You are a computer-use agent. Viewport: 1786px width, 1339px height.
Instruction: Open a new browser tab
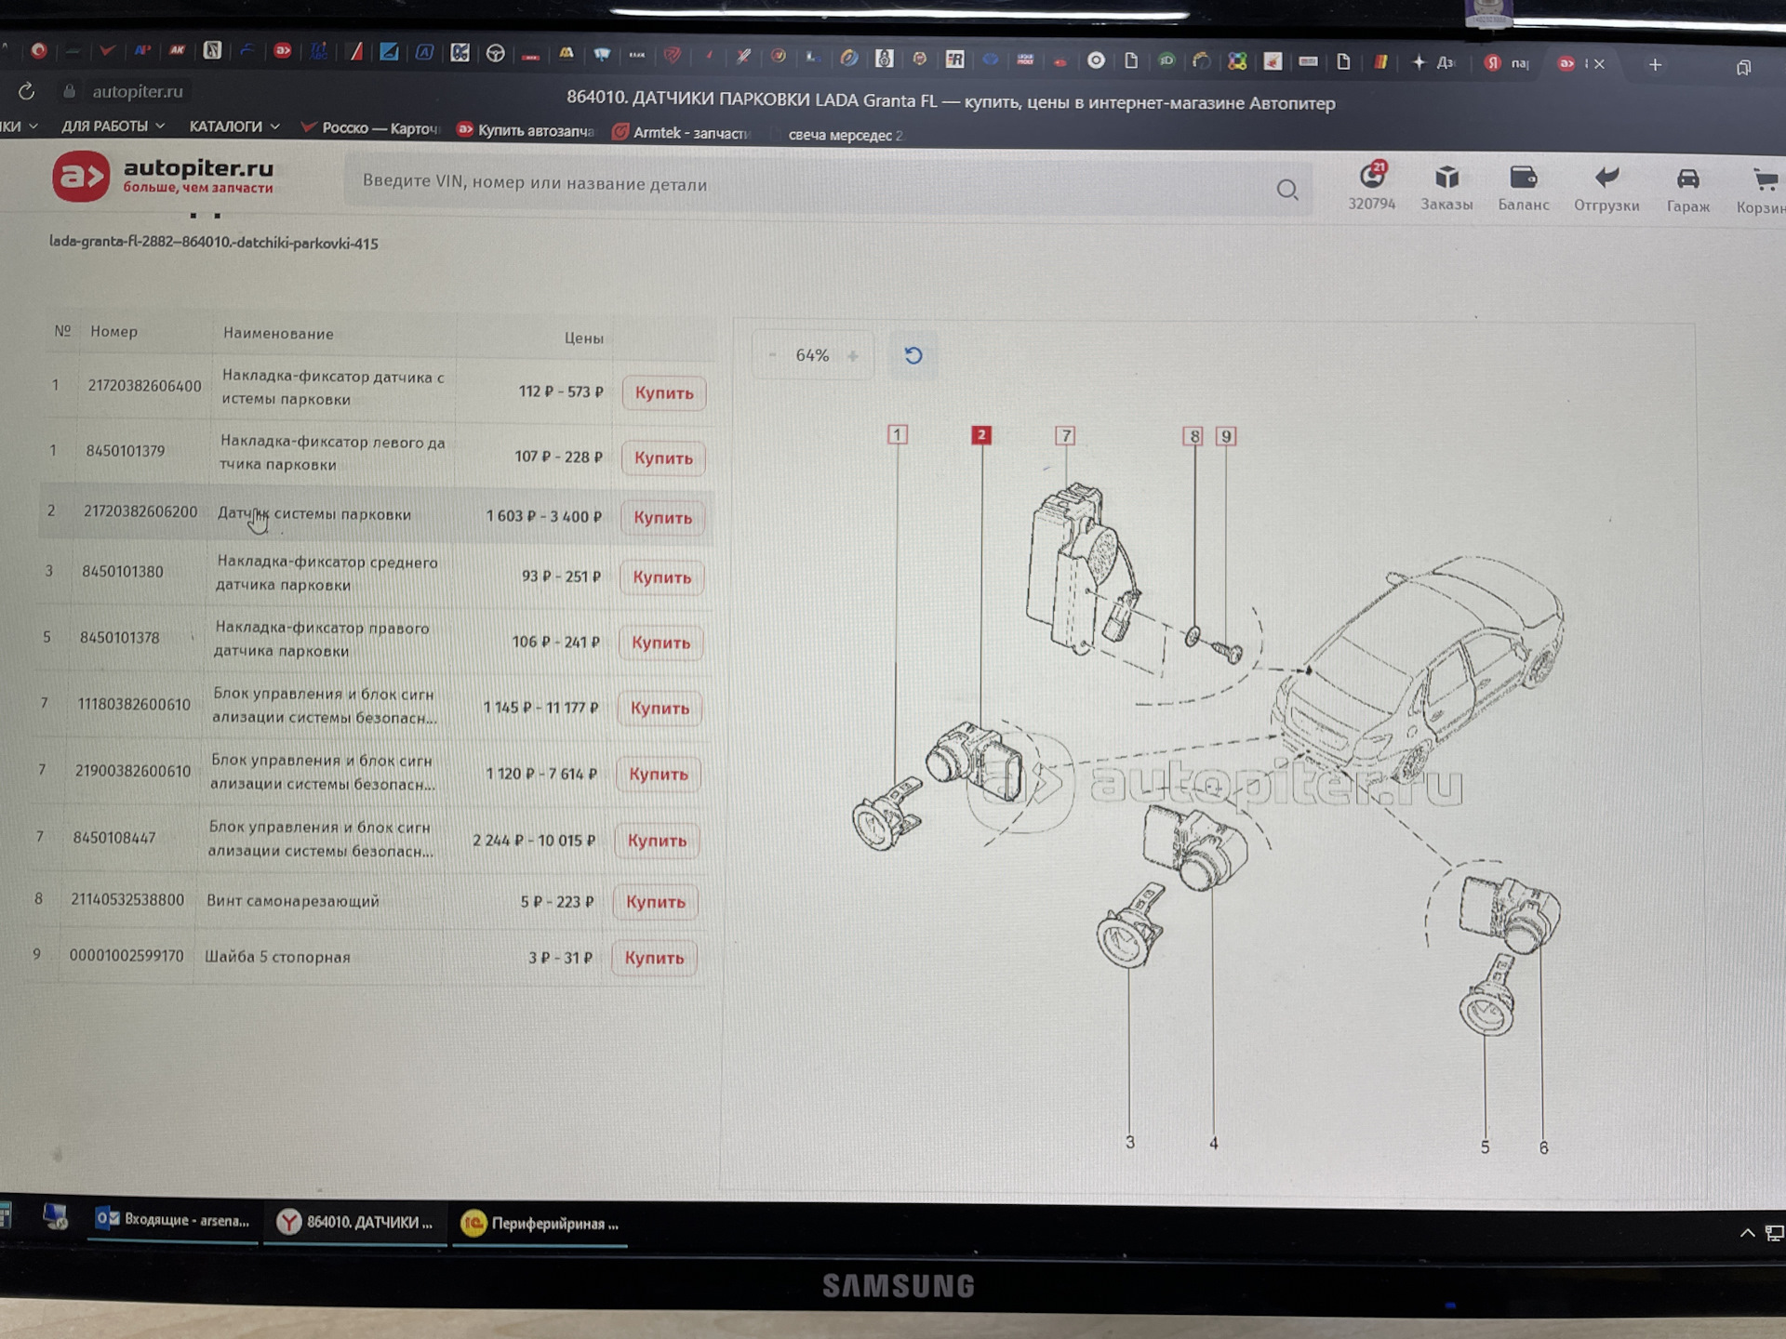coord(1655,65)
